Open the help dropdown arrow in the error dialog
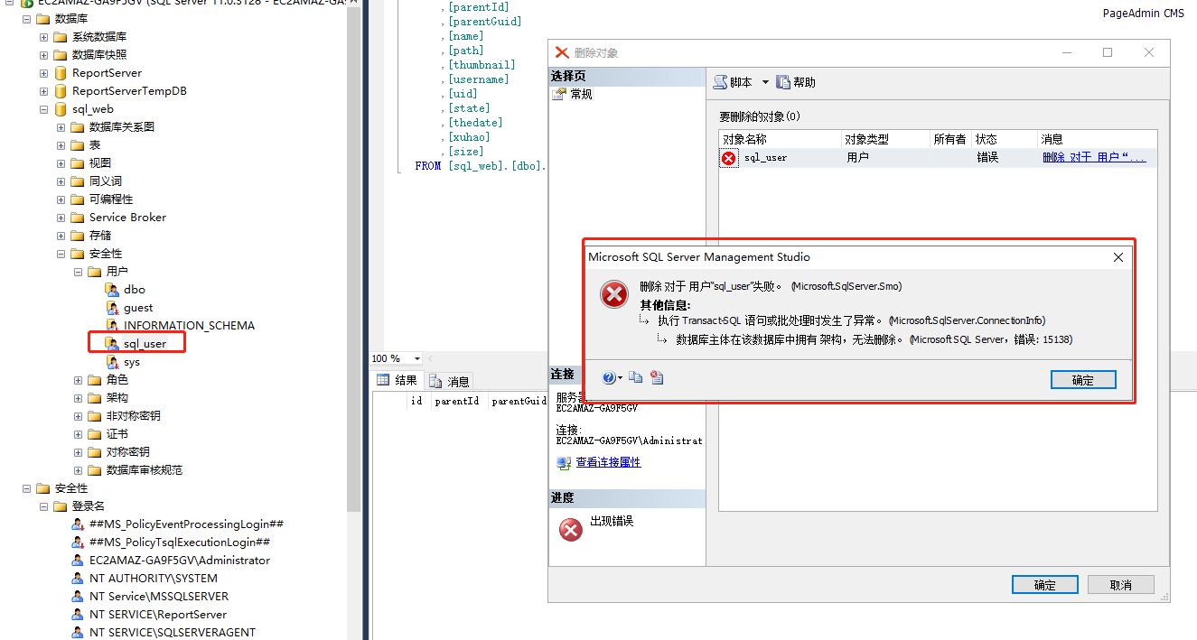 (x=620, y=379)
